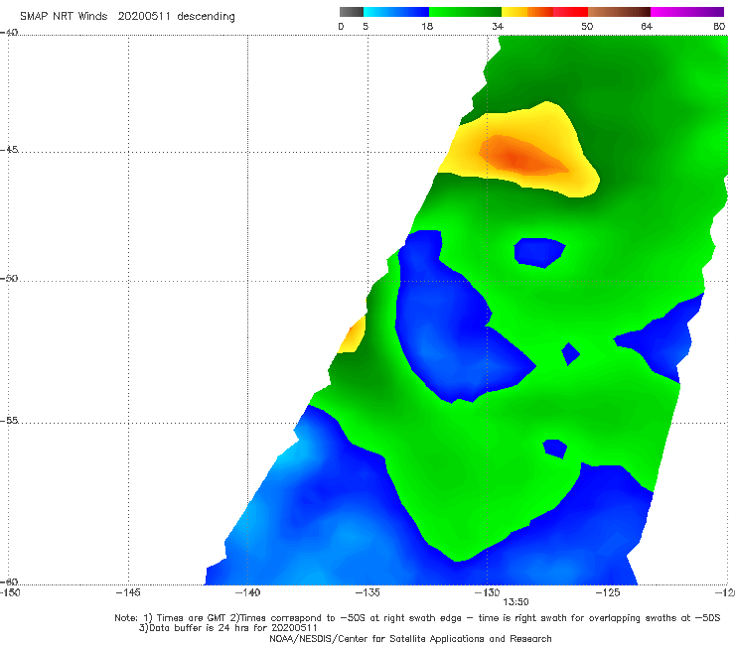Click the tiny blue diamond patch near -127 longitude
The height and width of the screenshot is (645, 735).
(570, 354)
